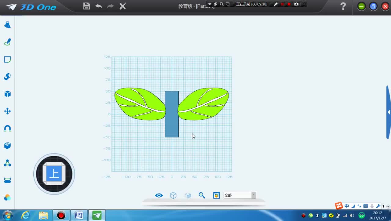Open the volume speaker tray icon
391x221 pixels.
pyautogui.click(x=352, y=216)
